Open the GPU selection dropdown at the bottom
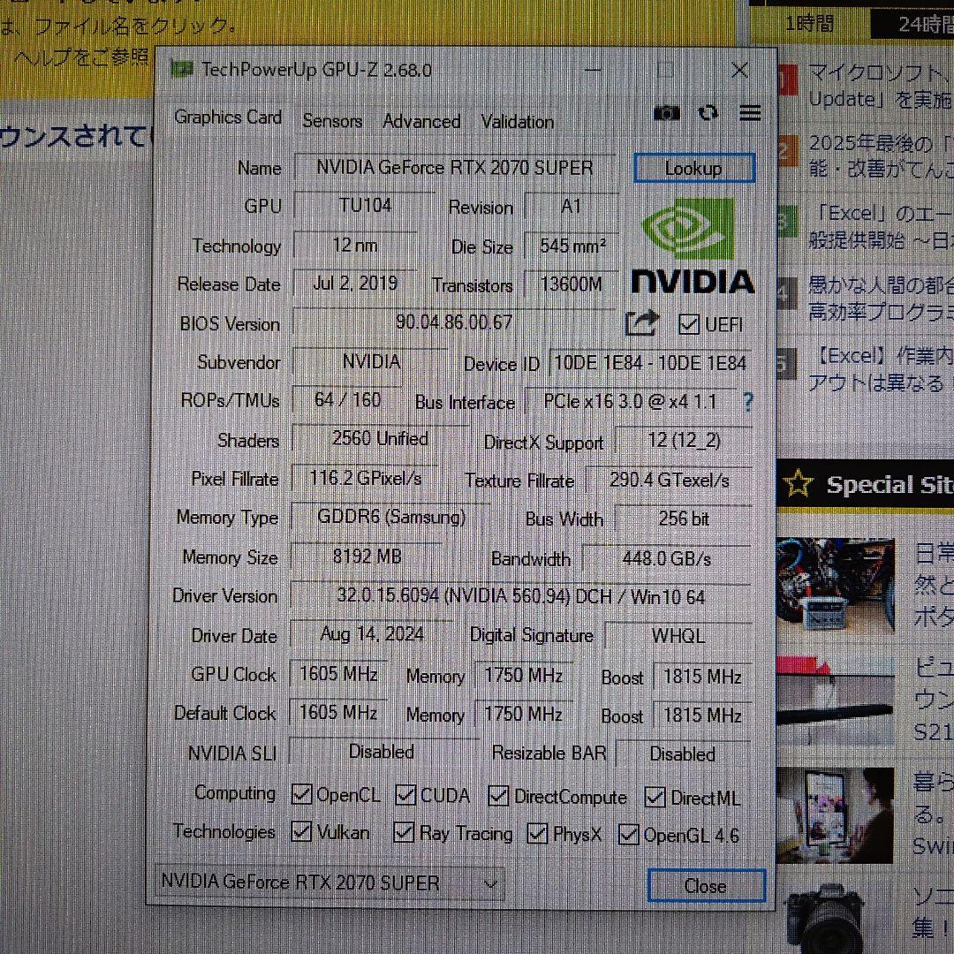 coord(491,883)
